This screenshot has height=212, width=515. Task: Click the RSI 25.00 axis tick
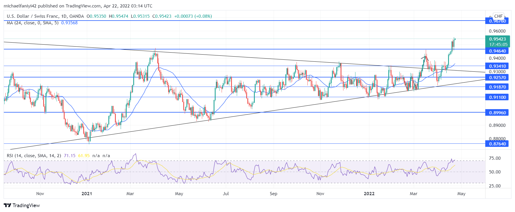[495, 186]
